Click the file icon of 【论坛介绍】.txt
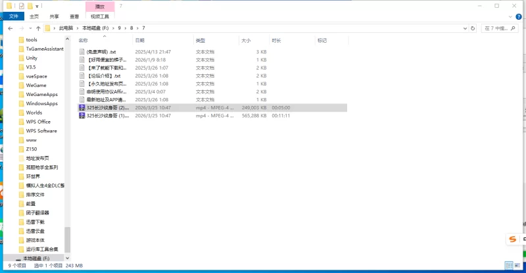The height and width of the screenshot is (273, 526). tap(82, 76)
